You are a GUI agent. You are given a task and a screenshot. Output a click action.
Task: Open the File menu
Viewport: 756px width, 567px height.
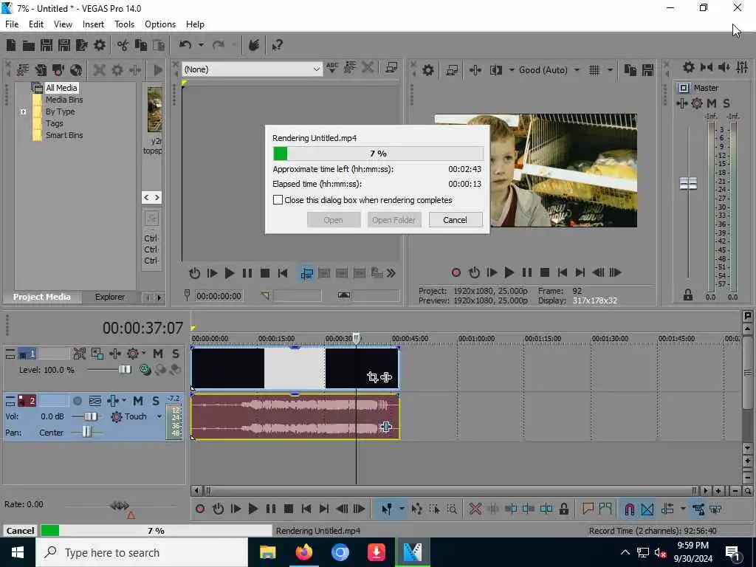[12, 24]
